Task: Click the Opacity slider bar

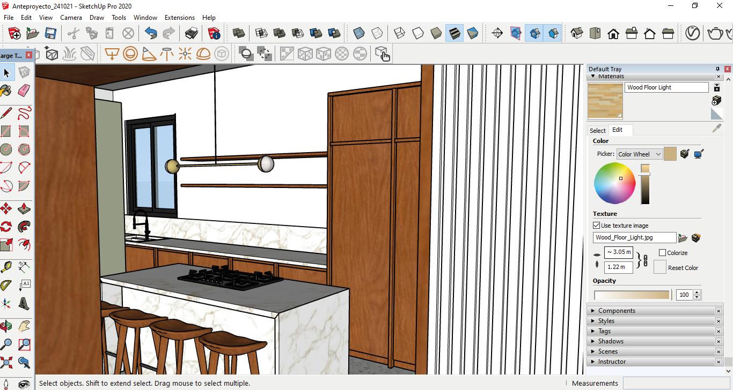Action: (x=632, y=295)
